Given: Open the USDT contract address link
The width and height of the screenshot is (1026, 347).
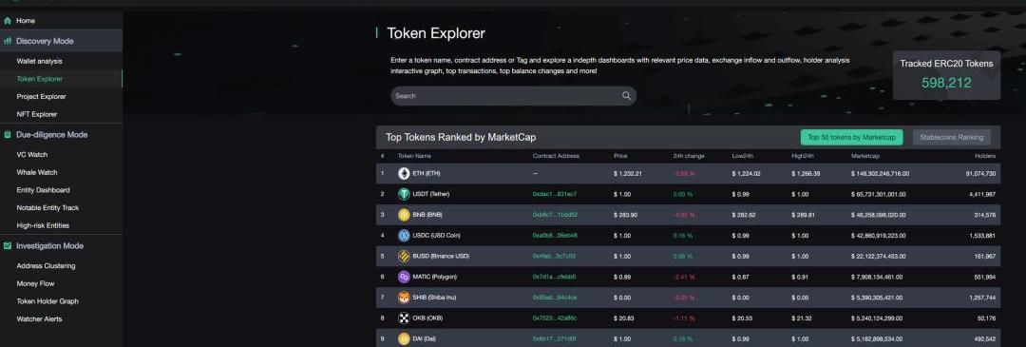Looking at the screenshot, I should coord(554,194).
